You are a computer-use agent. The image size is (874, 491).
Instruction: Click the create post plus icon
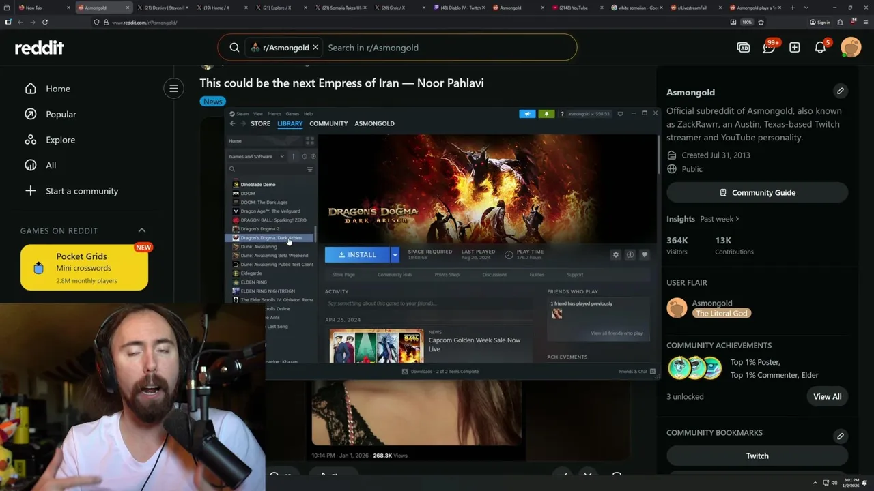coord(795,48)
